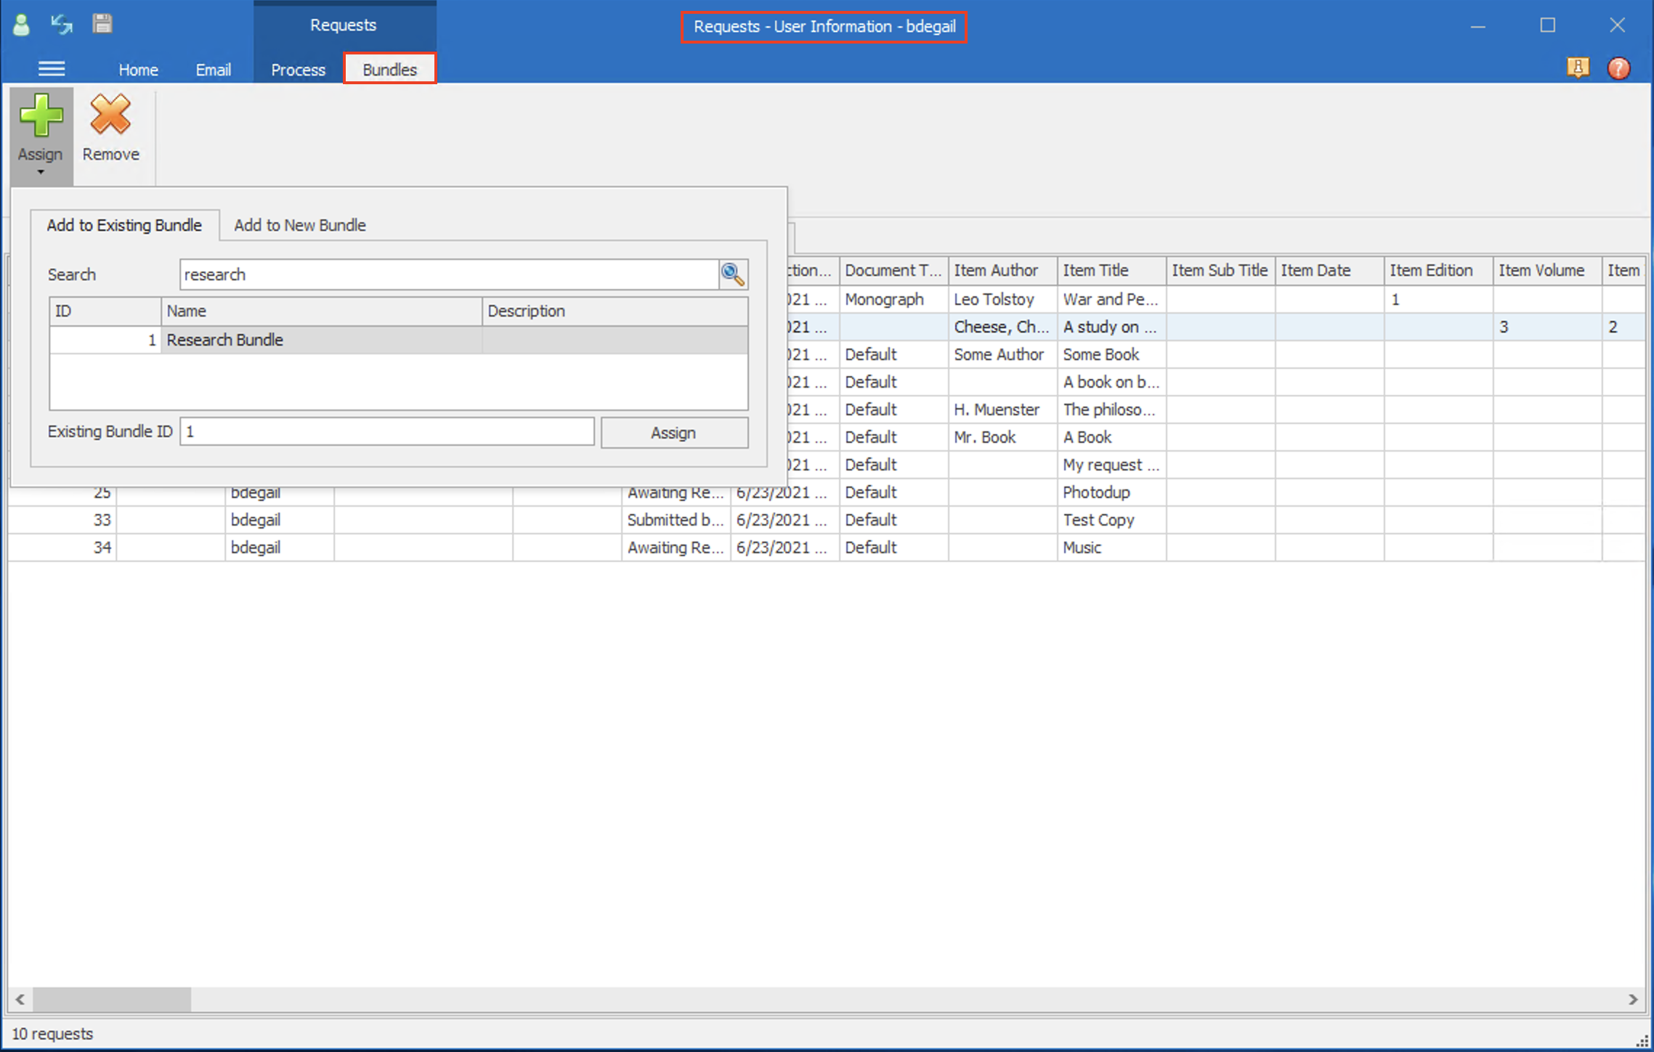Expand the Assign dropdown arrow
This screenshot has height=1052, width=1654.
[x=41, y=172]
